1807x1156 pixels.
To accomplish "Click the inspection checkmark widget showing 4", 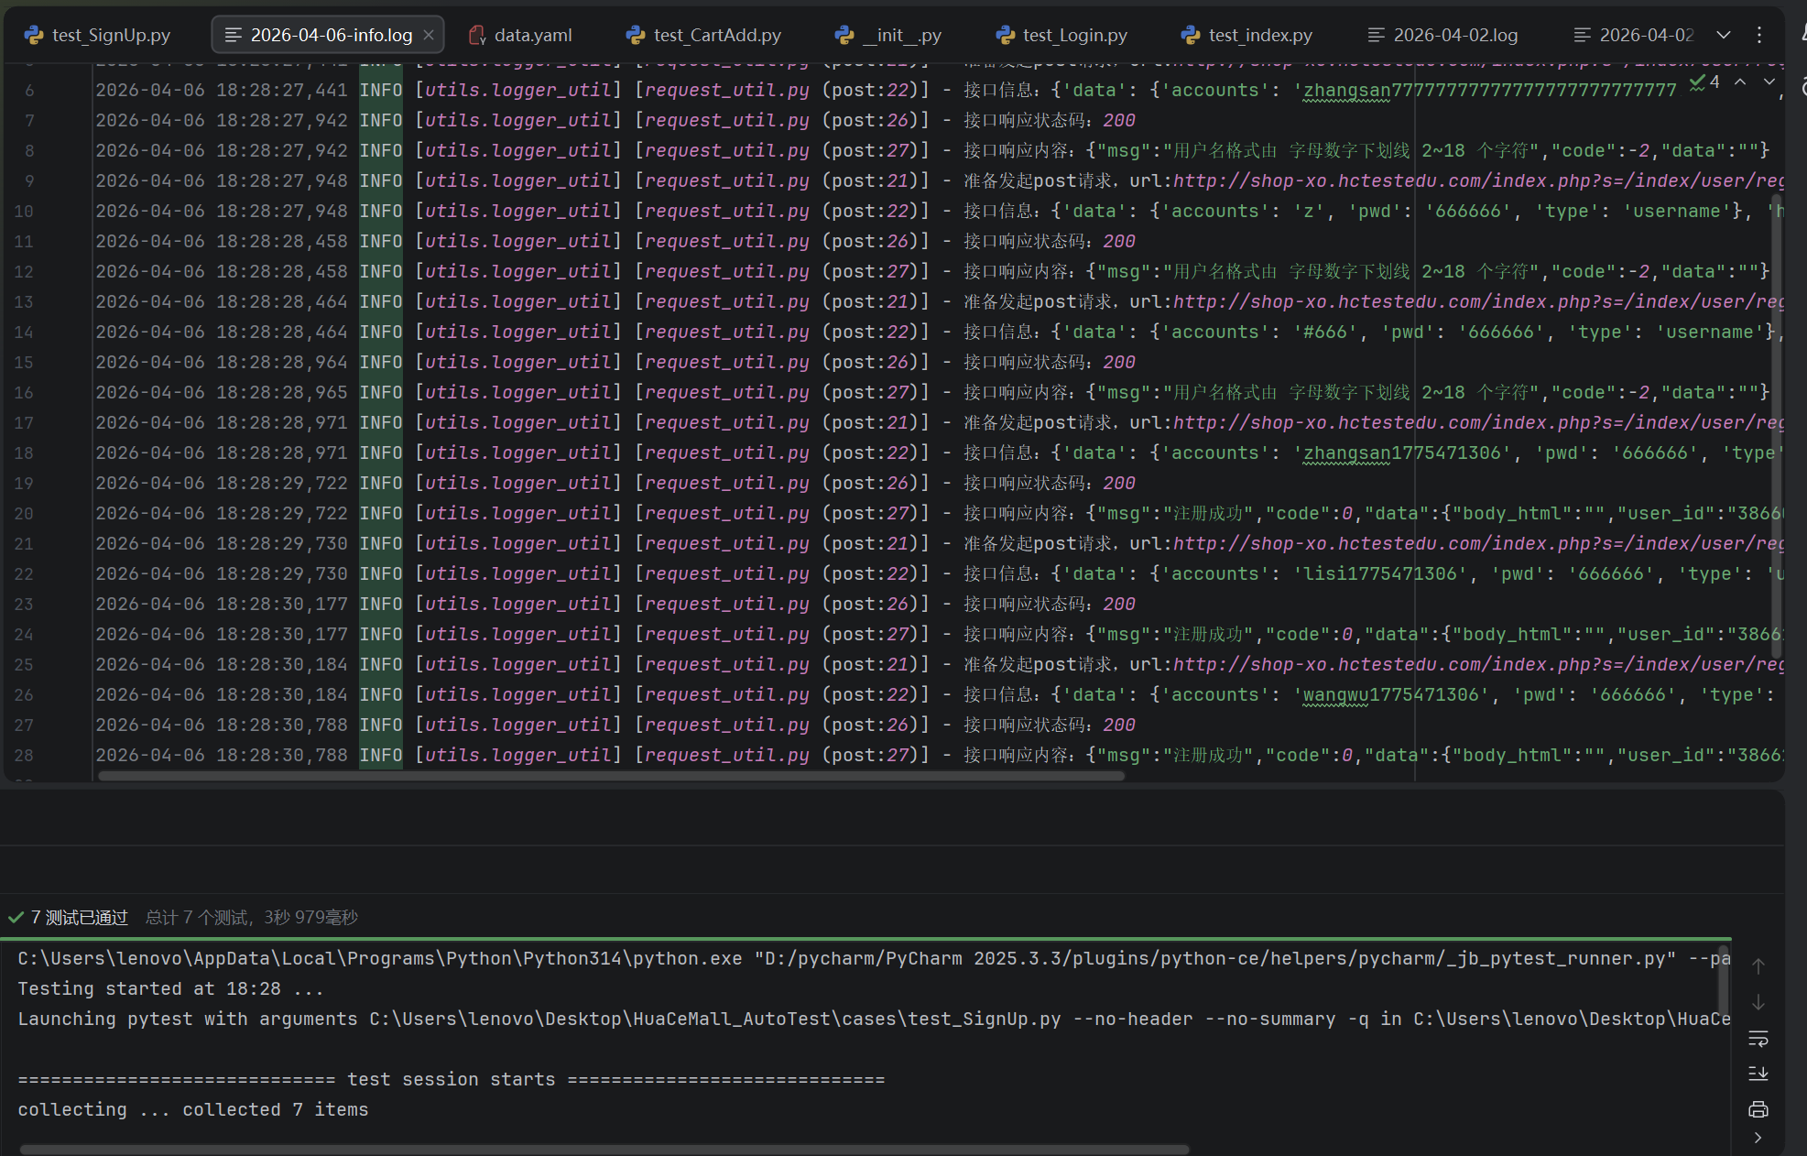I will pyautogui.click(x=1704, y=82).
